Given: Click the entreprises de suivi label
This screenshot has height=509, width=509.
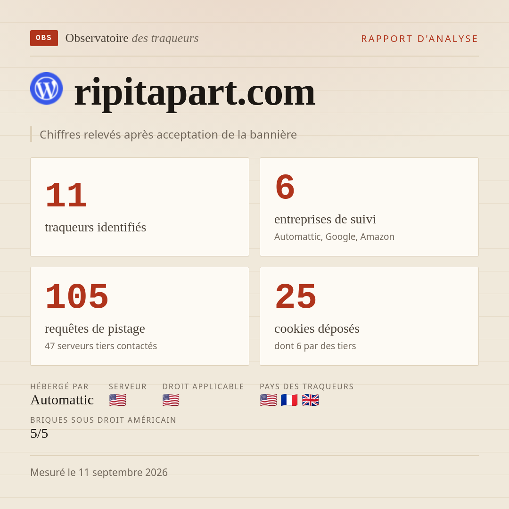Looking at the screenshot, I should click(325, 219).
